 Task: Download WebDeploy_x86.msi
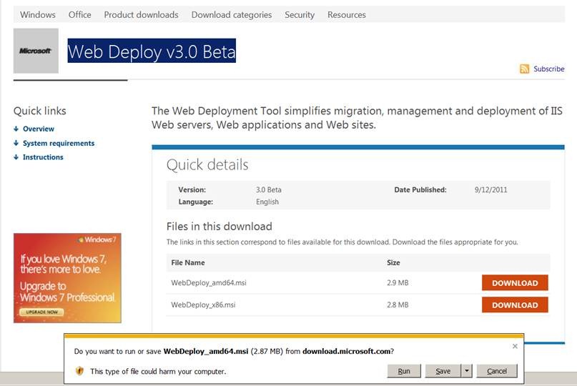[515, 305]
